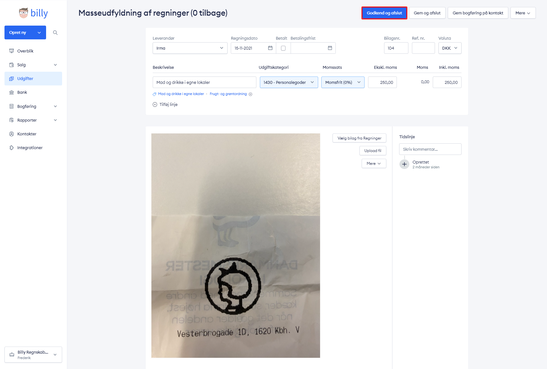Open the Leverandør dropdown showing Irma

(190, 48)
